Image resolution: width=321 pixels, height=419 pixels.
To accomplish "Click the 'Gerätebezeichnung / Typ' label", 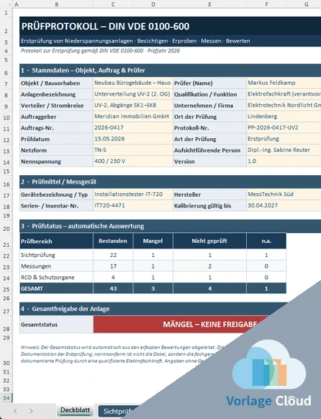I will tap(56, 194).
